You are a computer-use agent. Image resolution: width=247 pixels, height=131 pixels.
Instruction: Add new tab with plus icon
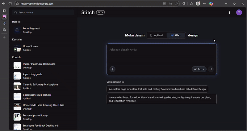tap(4, 37)
